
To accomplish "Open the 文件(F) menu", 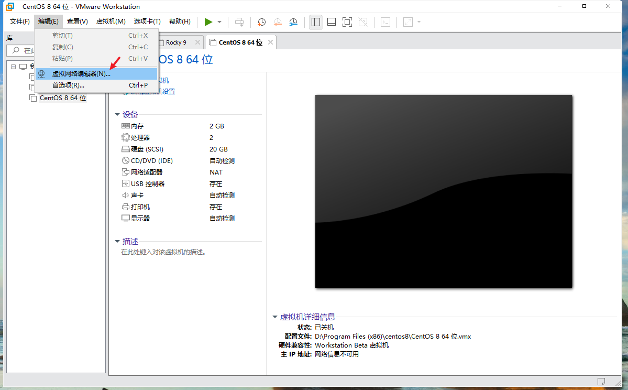I will [x=19, y=21].
